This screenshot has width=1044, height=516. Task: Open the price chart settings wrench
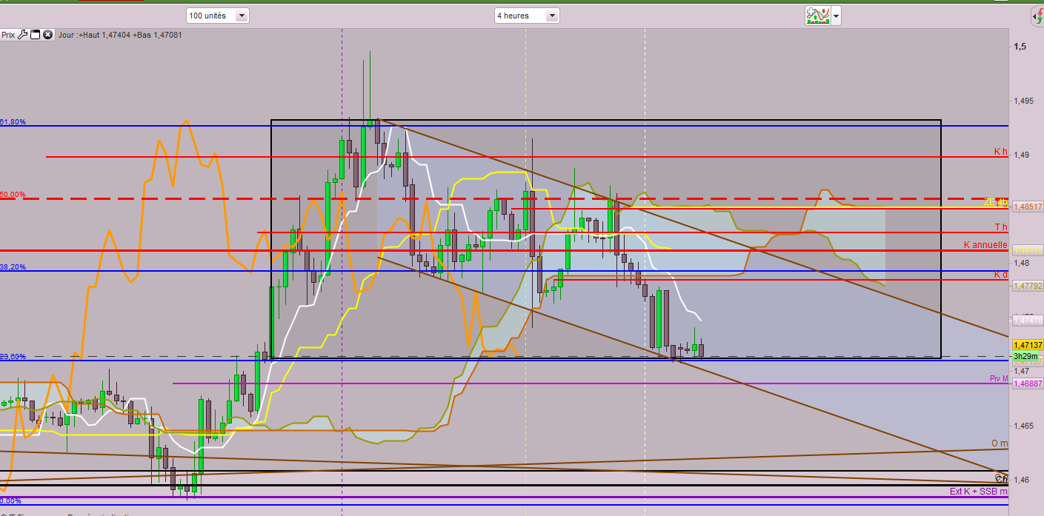coord(22,34)
